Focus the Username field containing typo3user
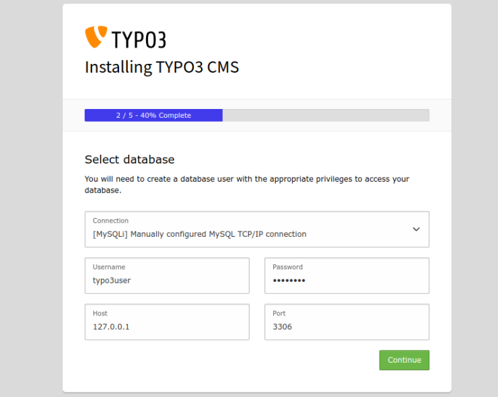The width and height of the screenshot is (498, 397). [167, 281]
